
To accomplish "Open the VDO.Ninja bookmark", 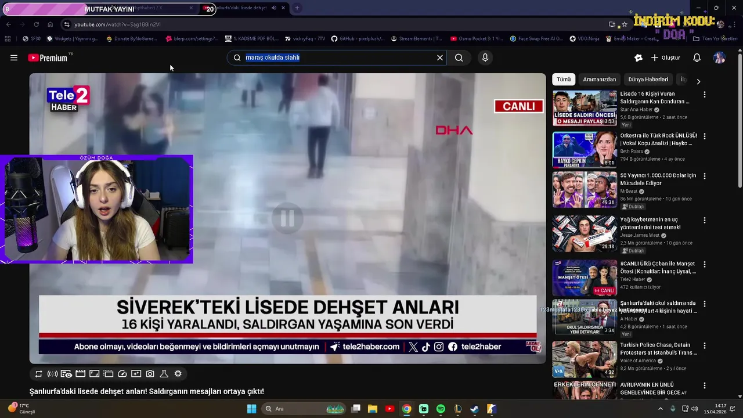I will 585,39.
